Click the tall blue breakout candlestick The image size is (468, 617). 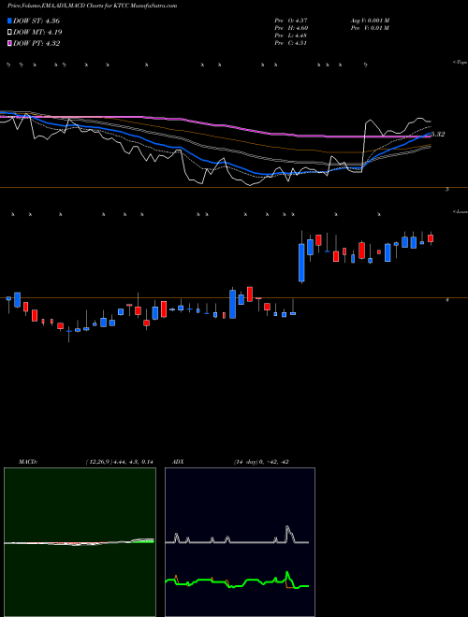[301, 263]
